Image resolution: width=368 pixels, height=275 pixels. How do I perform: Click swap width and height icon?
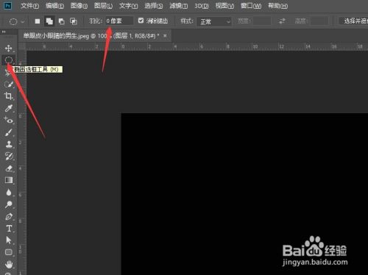[x=282, y=21]
